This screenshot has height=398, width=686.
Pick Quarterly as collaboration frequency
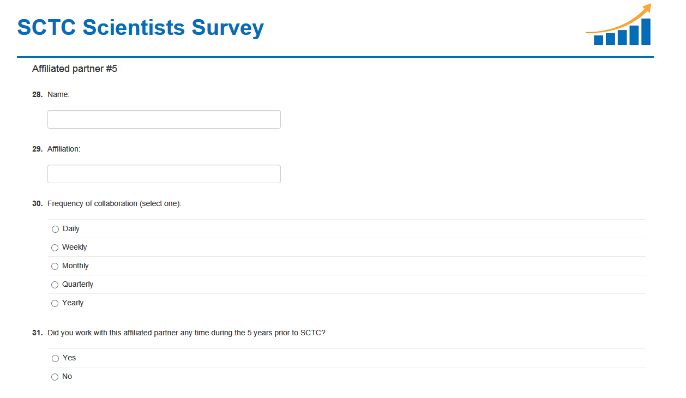[x=55, y=285]
